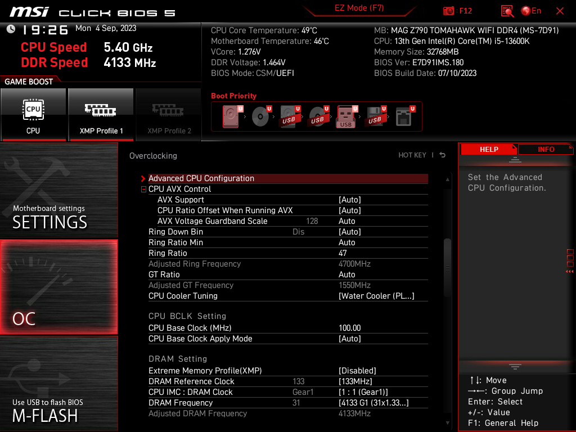576x432 pixels.
Task: Click the Overclocking page title
Action: tap(153, 156)
